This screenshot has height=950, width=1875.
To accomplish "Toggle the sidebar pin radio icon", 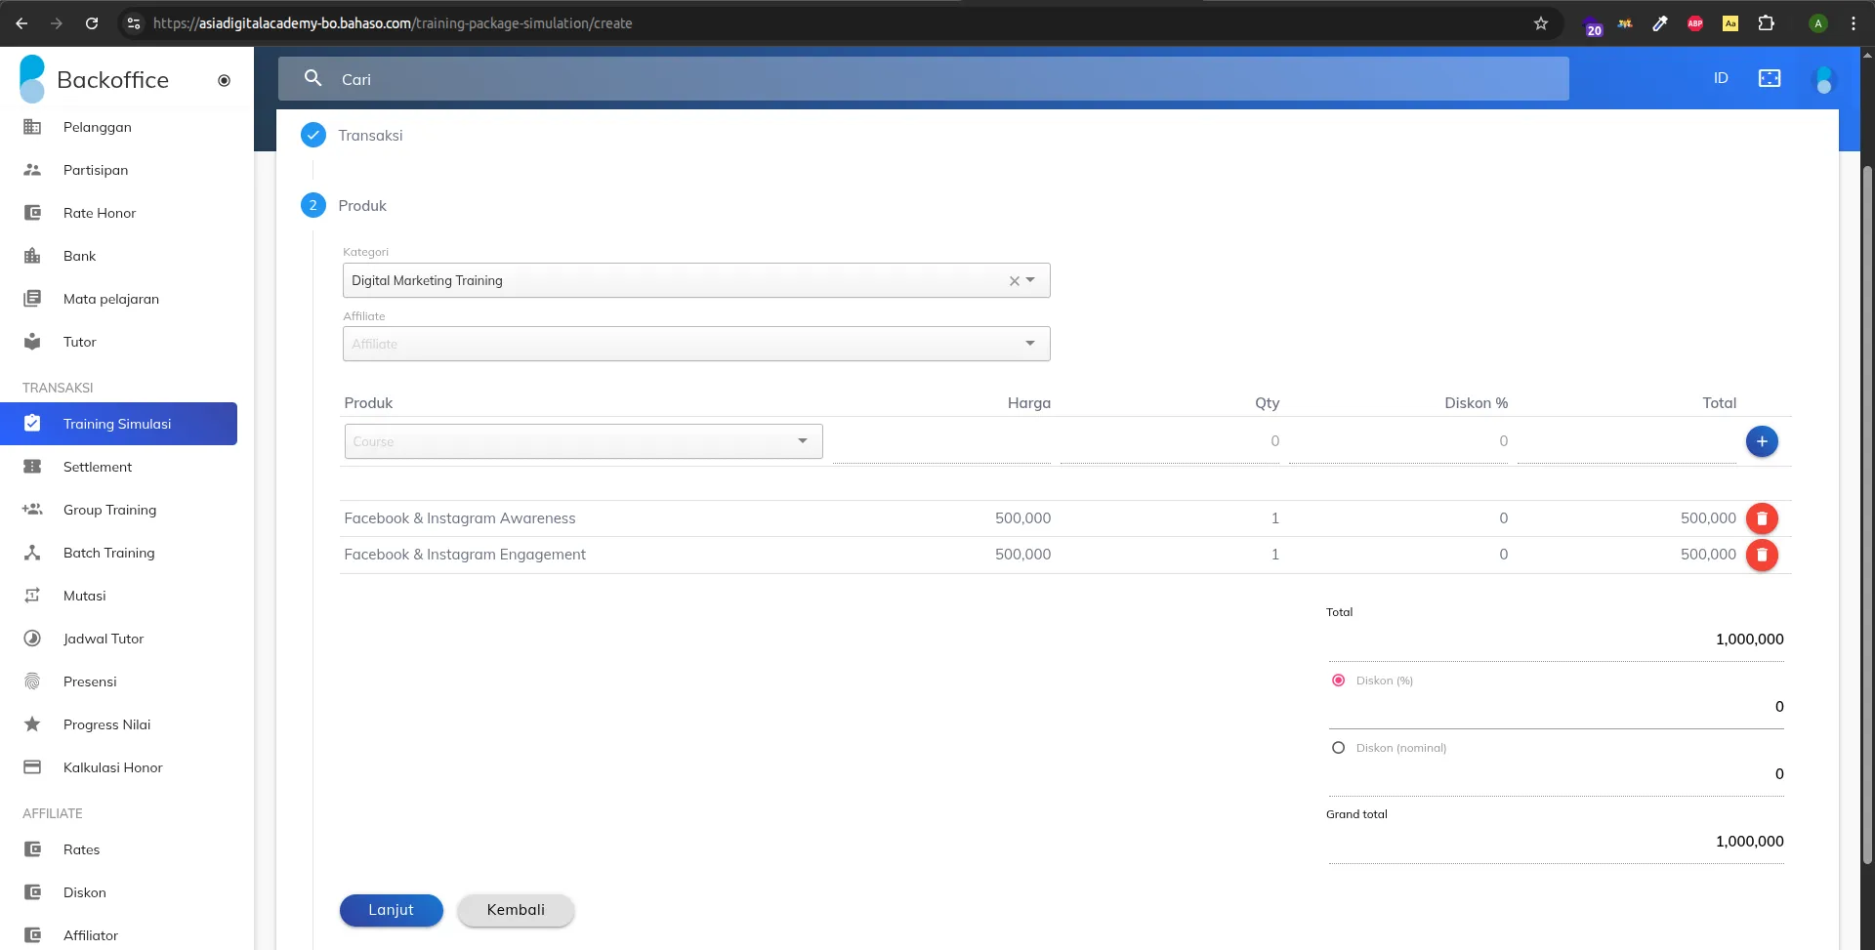I will point(224,80).
